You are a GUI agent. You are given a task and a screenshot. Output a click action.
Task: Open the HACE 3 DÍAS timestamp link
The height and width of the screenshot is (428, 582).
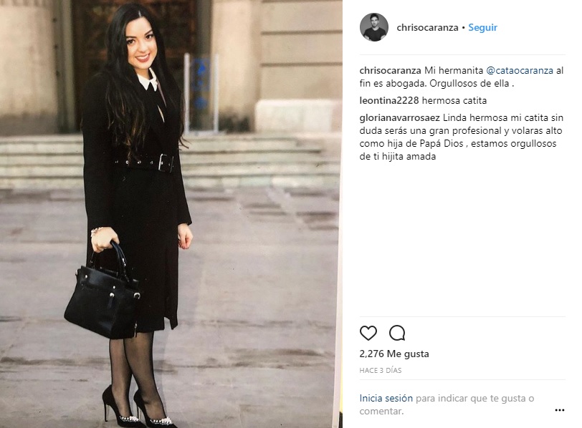click(380, 370)
